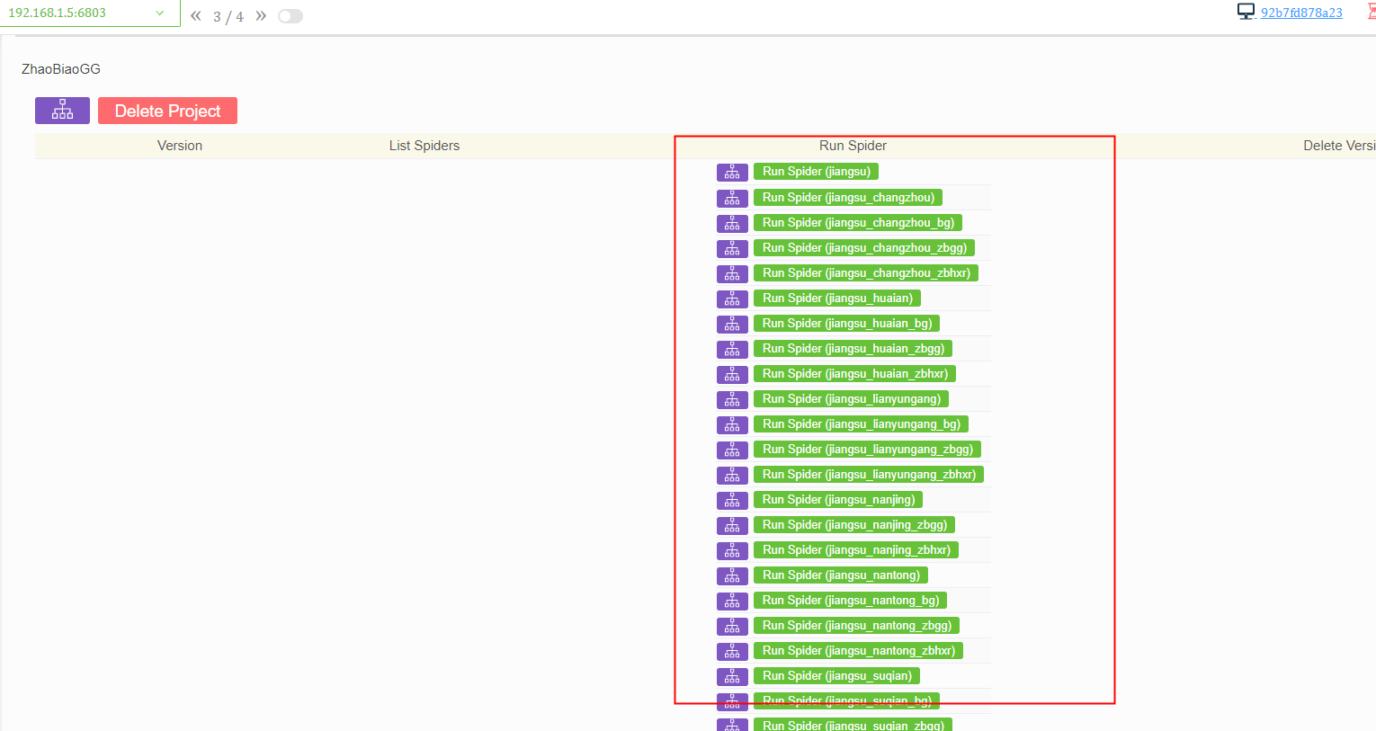Image resolution: width=1376 pixels, height=731 pixels.
Task: Click the multinode icon for jiangsu_changzhou_zbhxr
Action: pos(732,273)
